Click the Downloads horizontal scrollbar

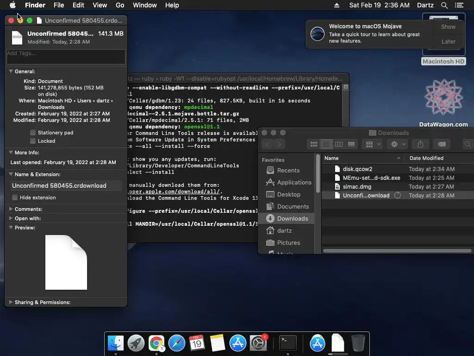pyautogui.click(x=397, y=251)
